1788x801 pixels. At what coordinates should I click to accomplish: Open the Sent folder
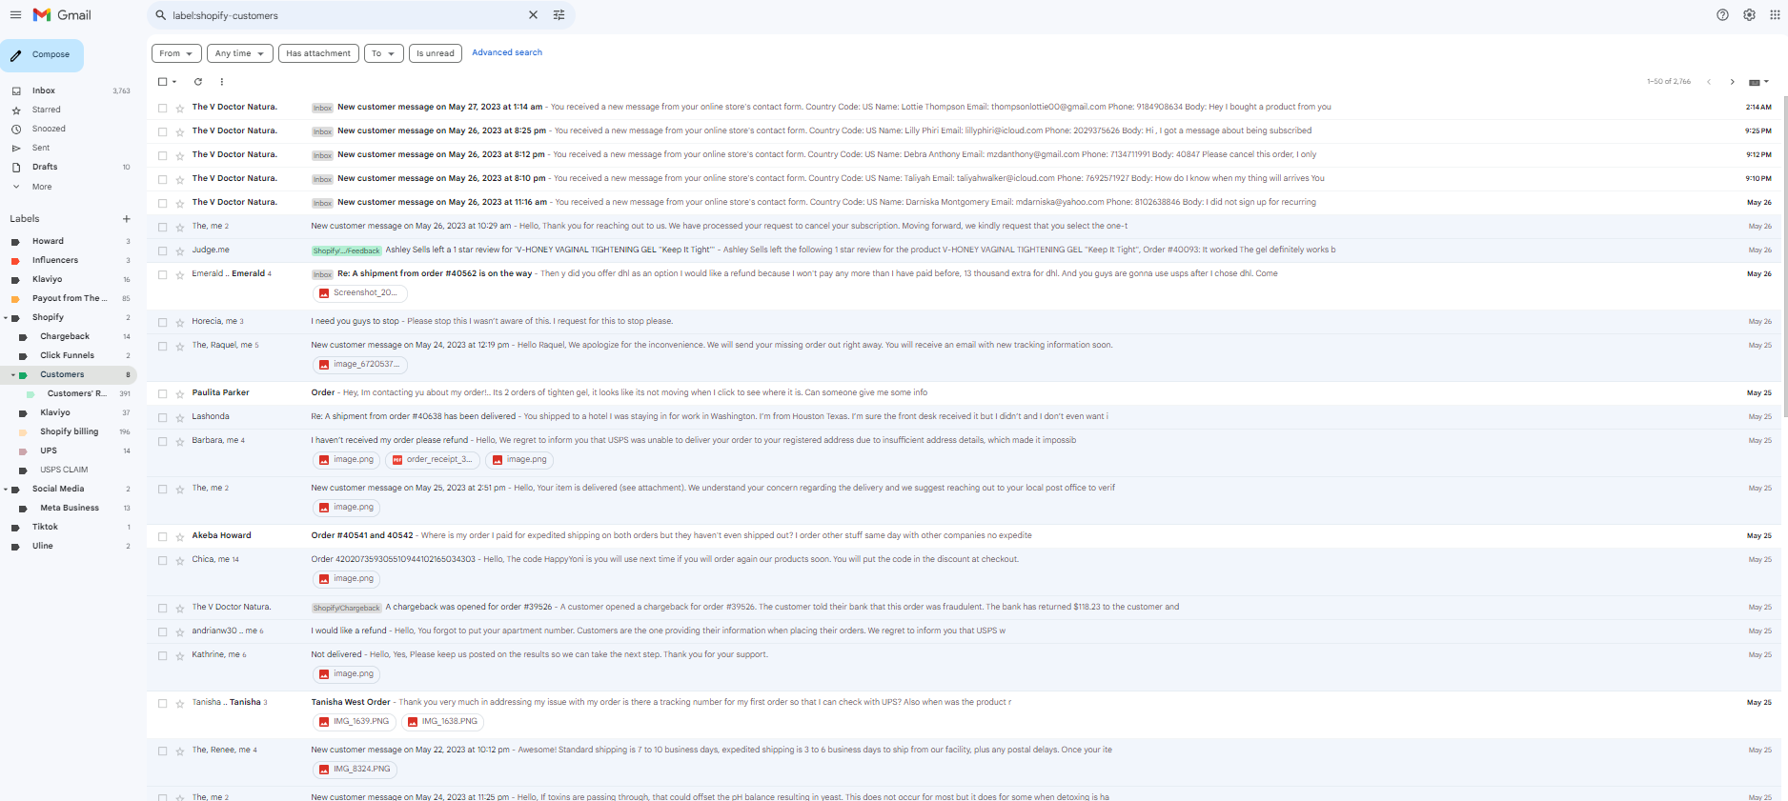tap(41, 148)
